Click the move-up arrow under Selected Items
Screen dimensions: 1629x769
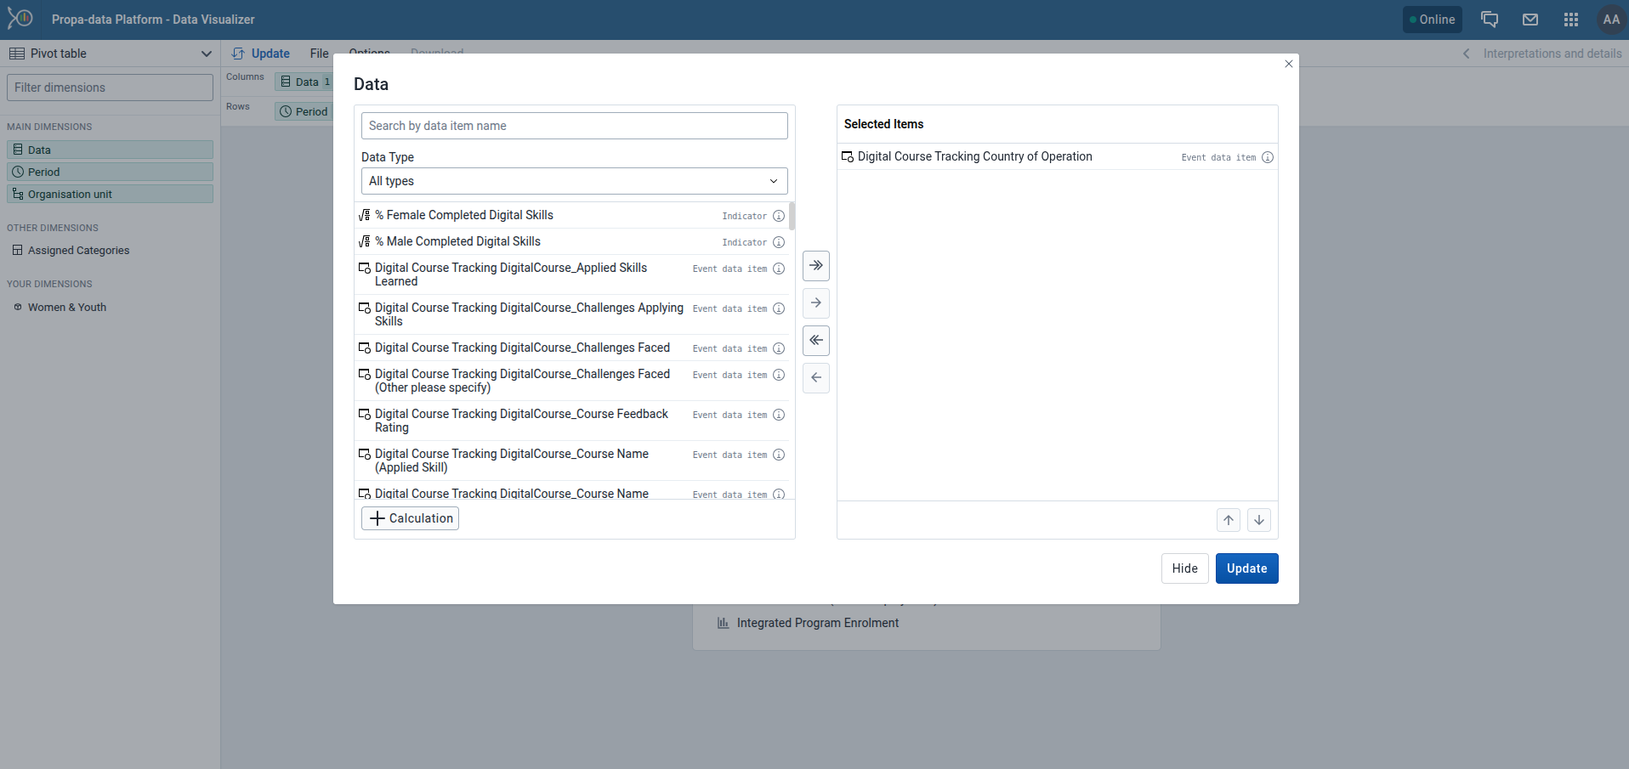(1228, 519)
